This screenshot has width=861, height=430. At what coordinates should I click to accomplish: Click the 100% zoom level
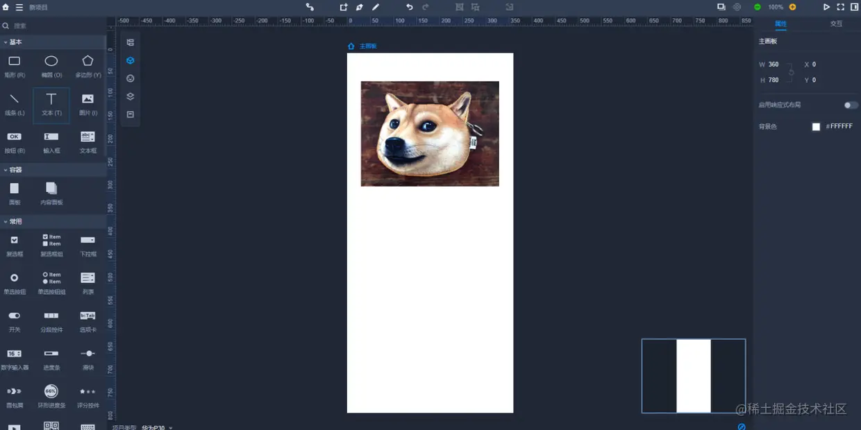(x=776, y=7)
